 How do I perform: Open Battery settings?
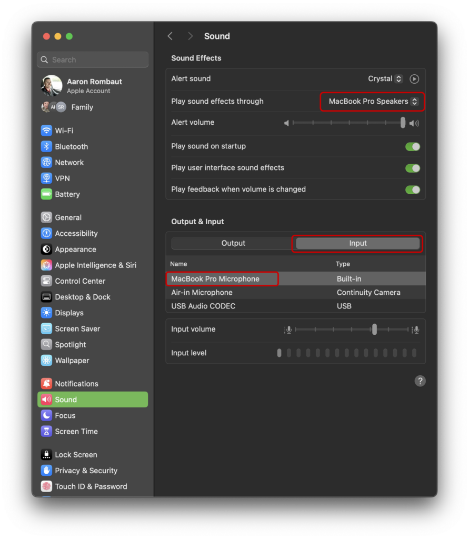pyautogui.click(x=67, y=194)
